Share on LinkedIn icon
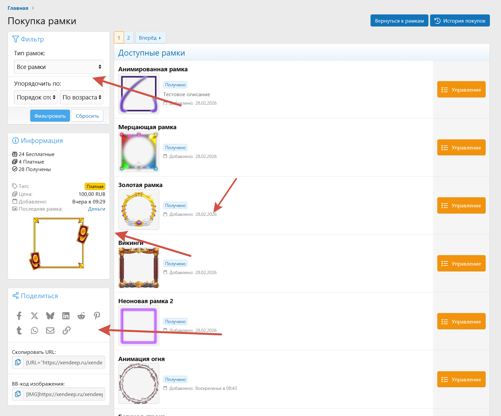 coord(66,316)
